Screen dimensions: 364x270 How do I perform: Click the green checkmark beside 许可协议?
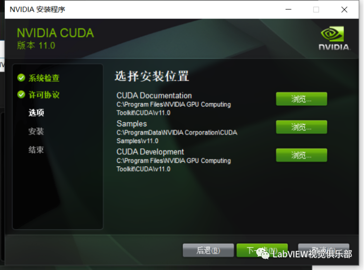click(x=21, y=95)
